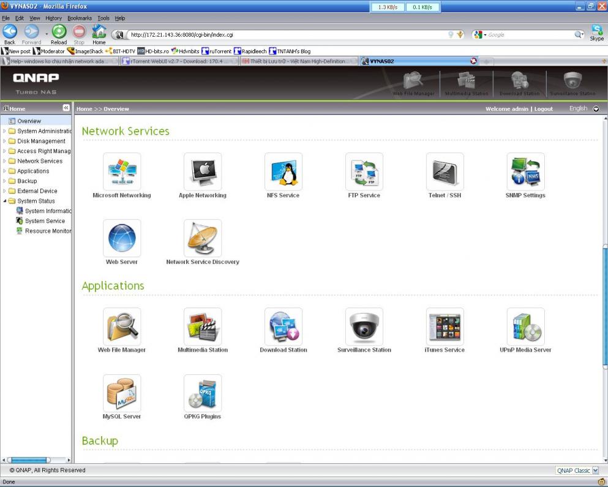Viewport: 608px width, 487px height.
Task: Expand System Administration tree node
Action: pyautogui.click(x=4, y=131)
